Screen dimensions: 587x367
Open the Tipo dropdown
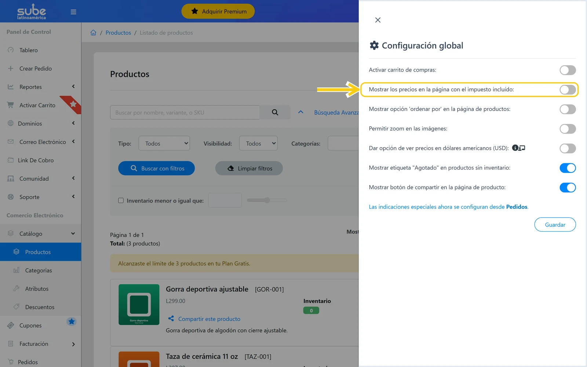[x=164, y=143]
